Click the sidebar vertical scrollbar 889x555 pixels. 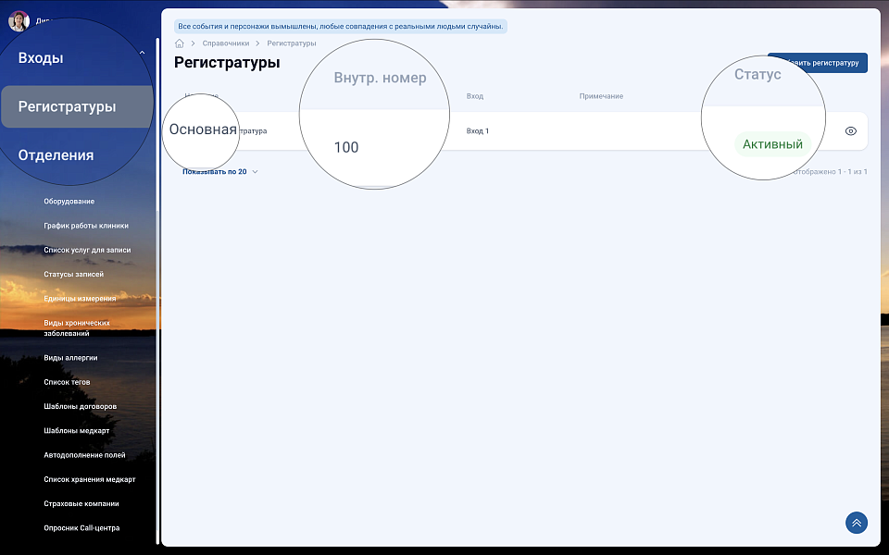click(x=157, y=277)
